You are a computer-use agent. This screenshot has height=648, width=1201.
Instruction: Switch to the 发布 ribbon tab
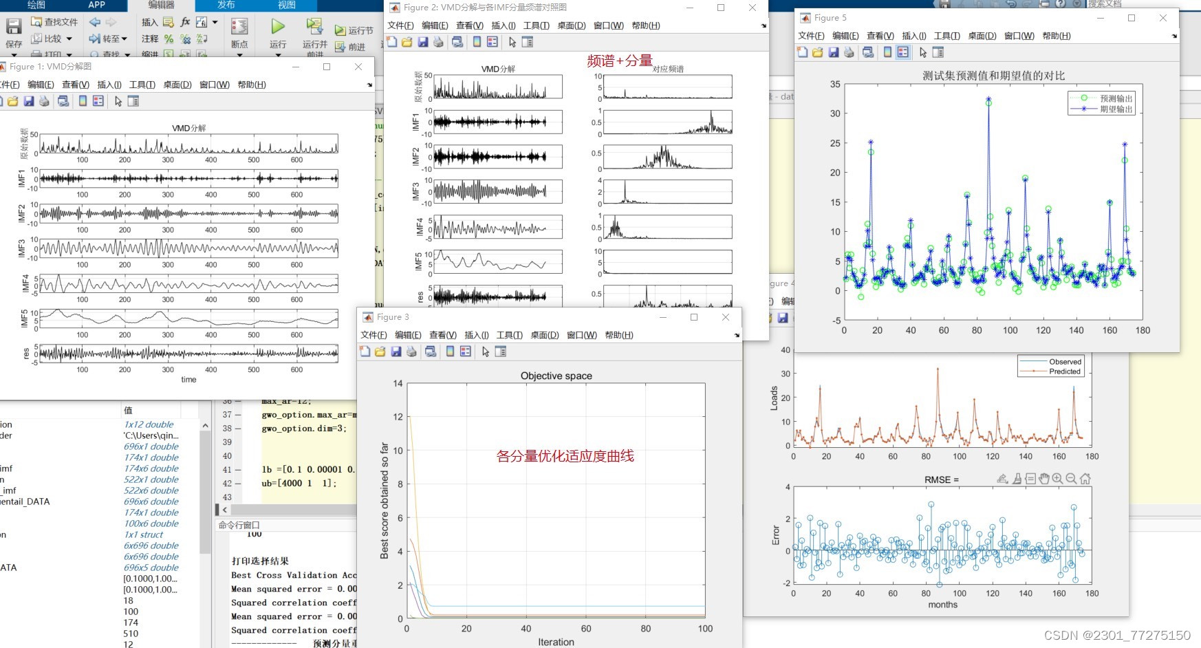[x=226, y=6]
